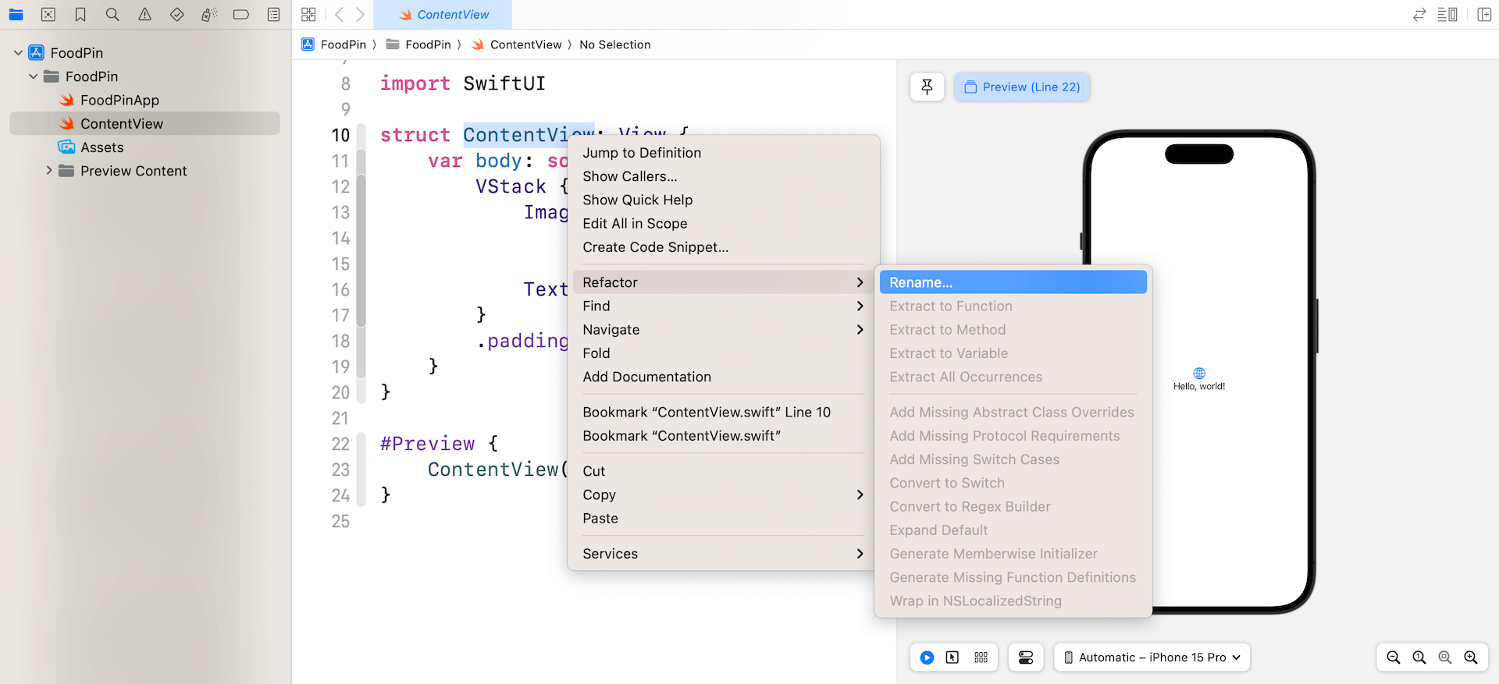Expand the Navigate submenu

pos(723,329)
